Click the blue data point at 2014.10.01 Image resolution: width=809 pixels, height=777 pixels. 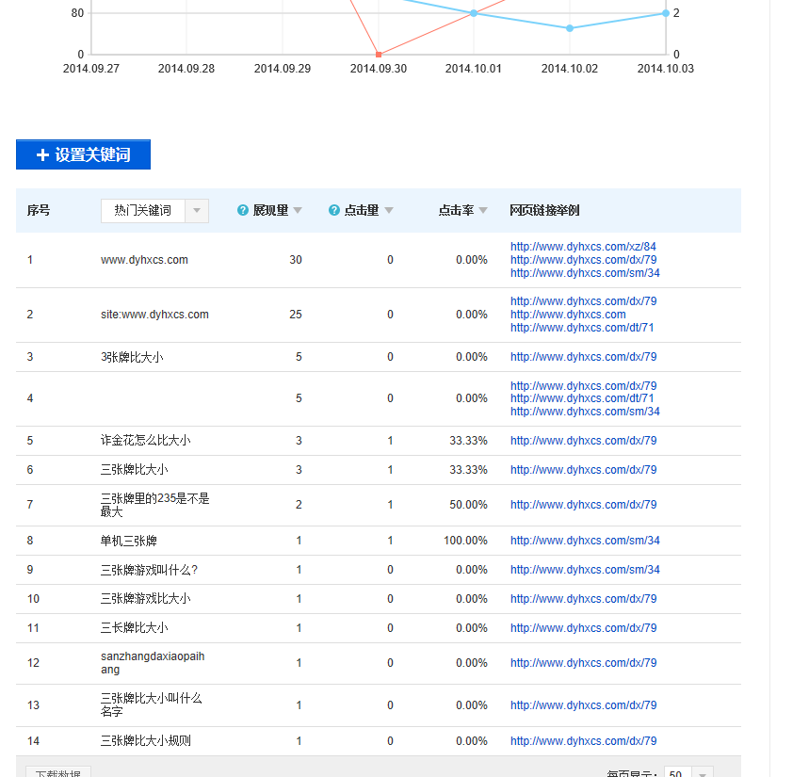click(474, 13)
